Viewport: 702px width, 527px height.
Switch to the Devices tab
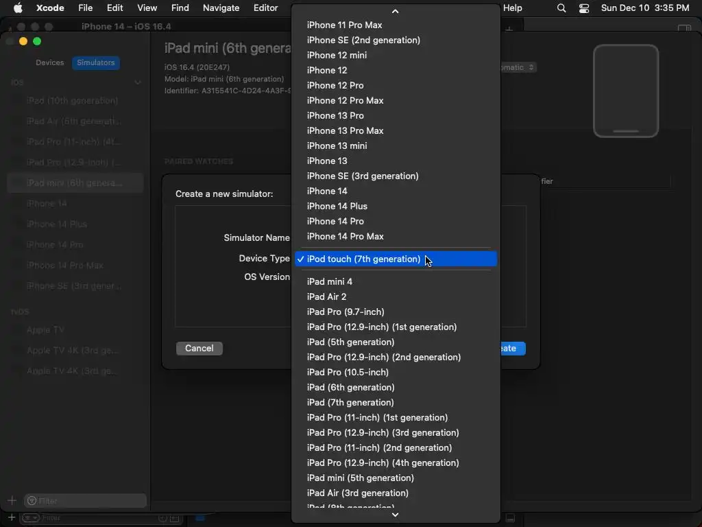(49, 62)
